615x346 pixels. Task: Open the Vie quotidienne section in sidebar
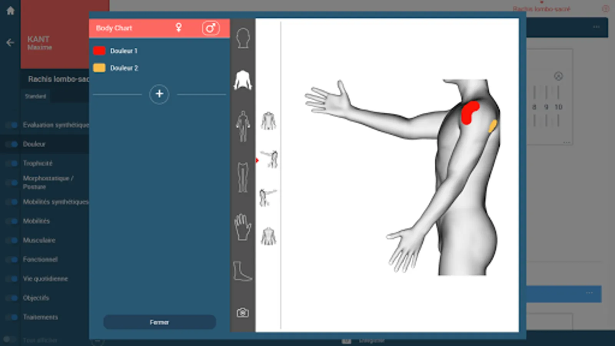[46, 279]
